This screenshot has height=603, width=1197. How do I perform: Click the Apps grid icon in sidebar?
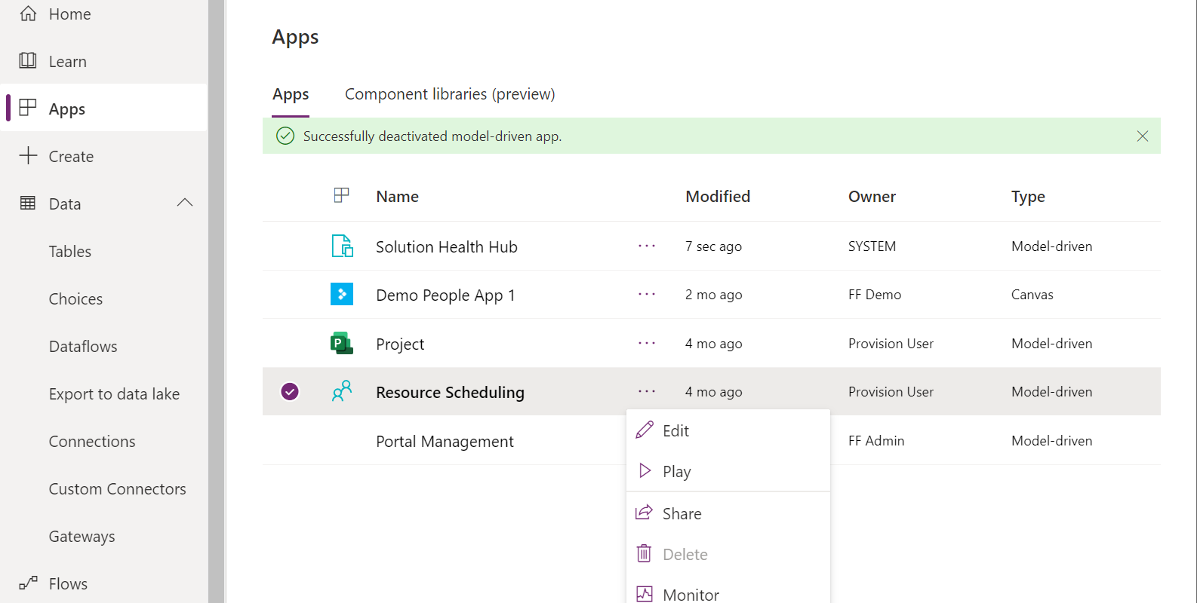tap(28, 108)
